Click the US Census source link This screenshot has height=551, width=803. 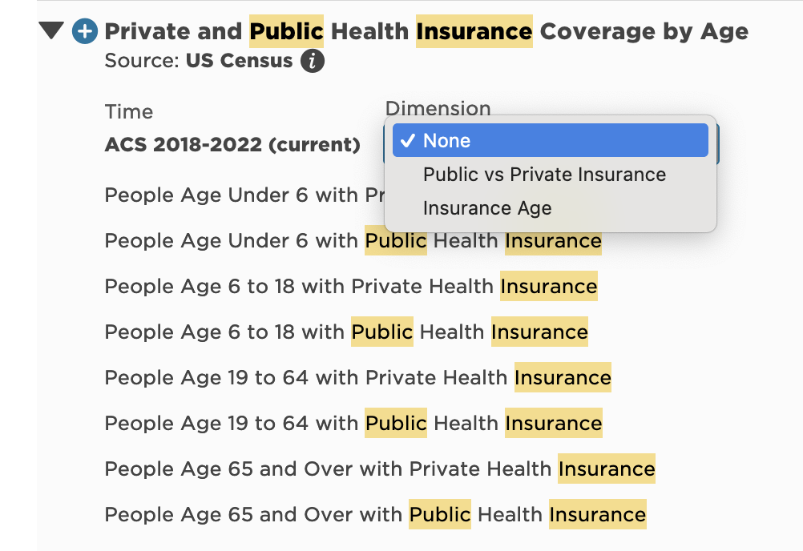click(239, 60)
